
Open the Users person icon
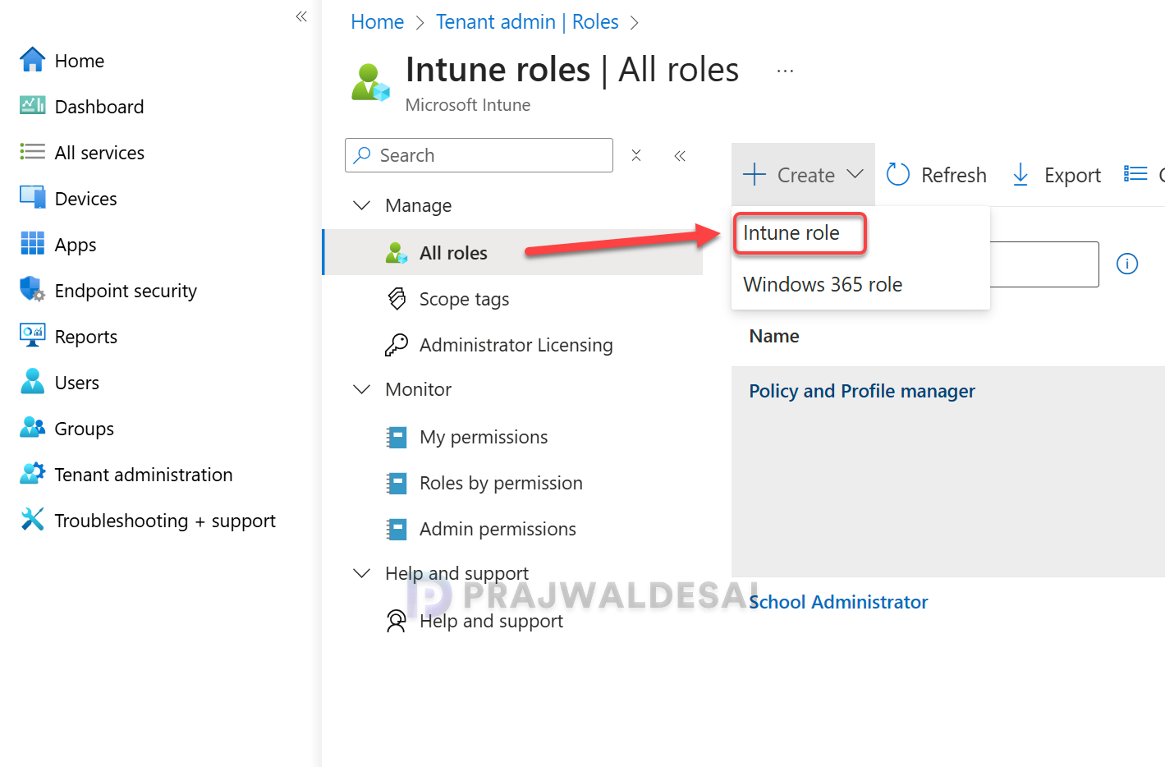pyautogui.click(x=32, y=381)
